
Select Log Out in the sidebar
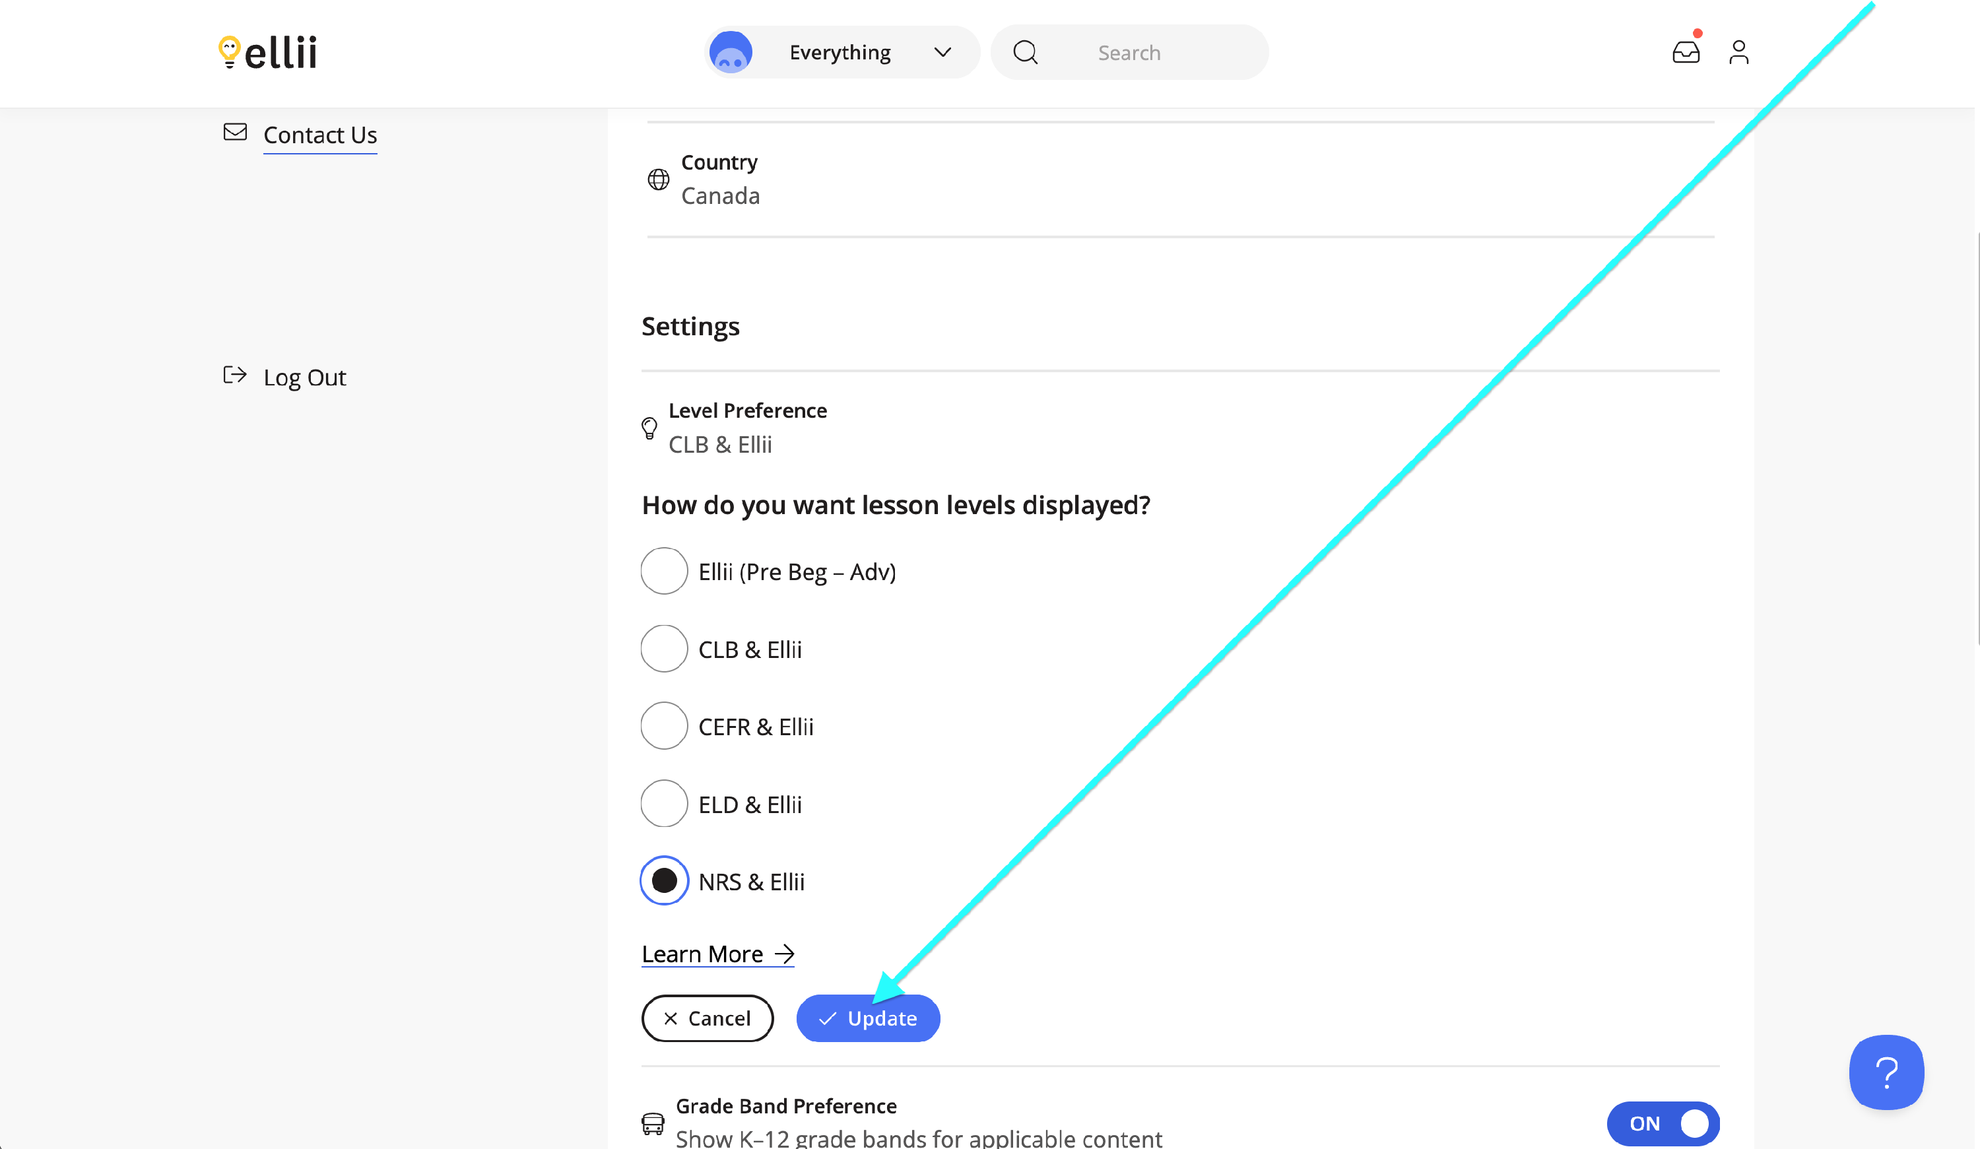pos(305,378)
